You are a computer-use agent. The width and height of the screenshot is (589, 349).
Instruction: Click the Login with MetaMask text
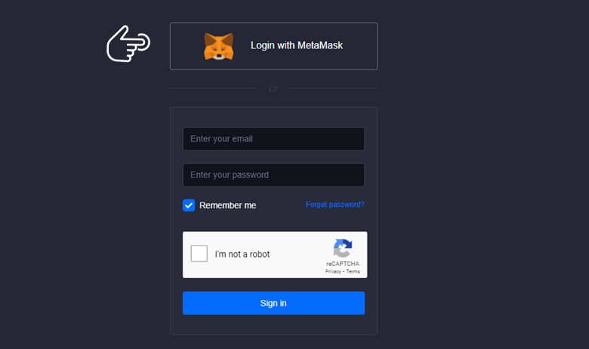click(x=297, y=45)
